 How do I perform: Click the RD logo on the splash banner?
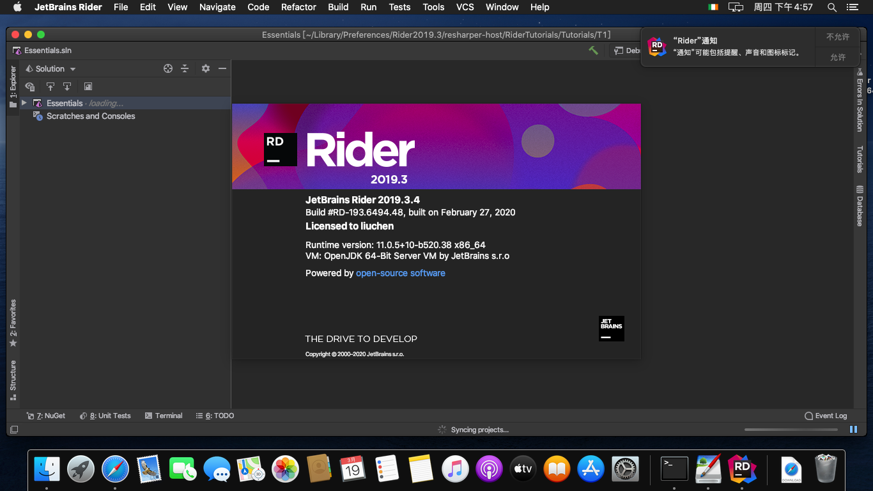pos(281,150)
